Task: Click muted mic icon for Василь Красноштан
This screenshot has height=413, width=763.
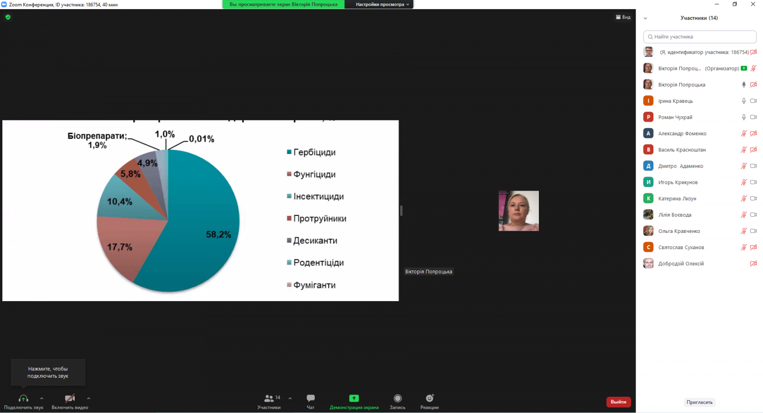Action: pos(743,150)
